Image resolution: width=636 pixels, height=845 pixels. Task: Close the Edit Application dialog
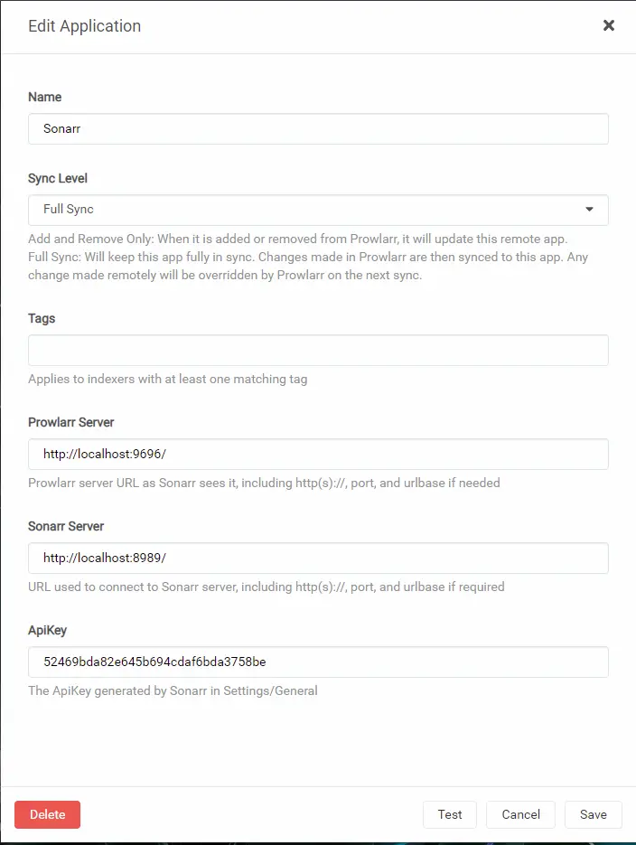[609, 25]
